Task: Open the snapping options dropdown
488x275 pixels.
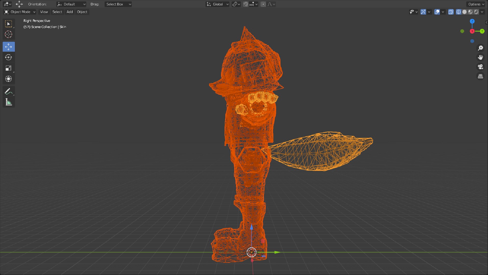Action: coord(254,4)
